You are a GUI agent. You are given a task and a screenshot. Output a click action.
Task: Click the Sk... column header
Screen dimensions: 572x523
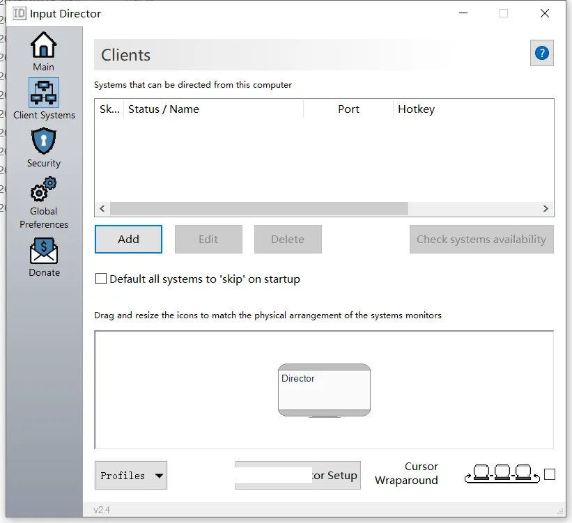109,109
